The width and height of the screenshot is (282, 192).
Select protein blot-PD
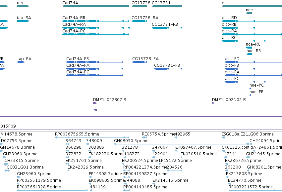(232, 59)
